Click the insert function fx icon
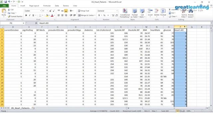 pos(36,23)
